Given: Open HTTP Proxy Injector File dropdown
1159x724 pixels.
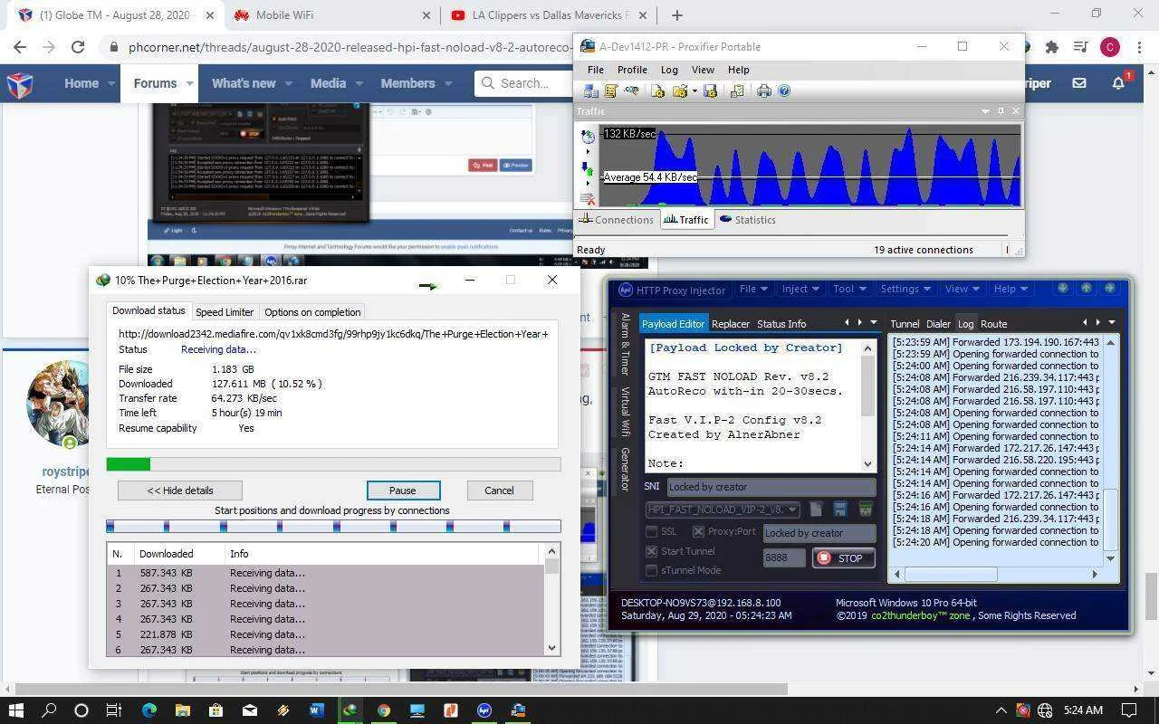Looking at the screenshot, I should pos(753,289).
